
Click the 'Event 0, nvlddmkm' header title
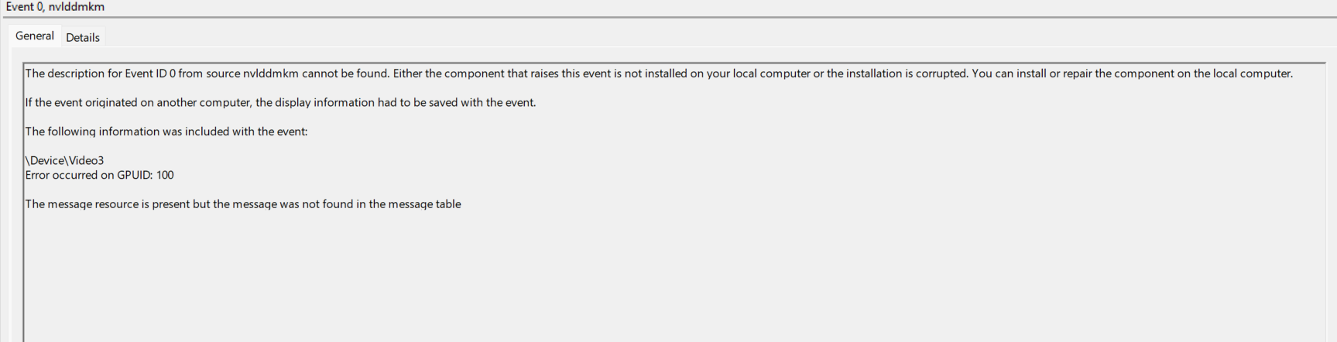point(55,7)
